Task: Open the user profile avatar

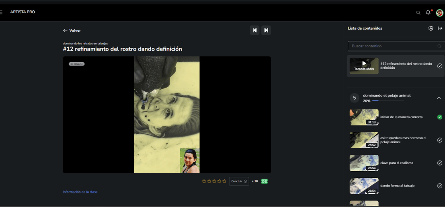Action: pos(440,12)
